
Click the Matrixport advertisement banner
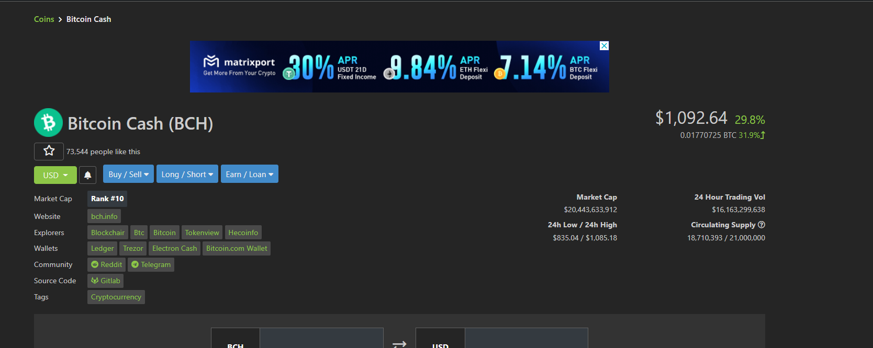[399, 67]
